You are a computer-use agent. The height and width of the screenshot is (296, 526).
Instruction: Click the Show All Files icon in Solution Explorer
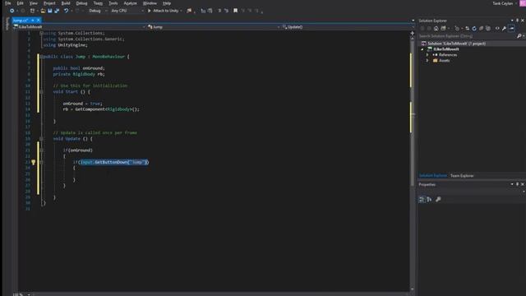point(488,29)
